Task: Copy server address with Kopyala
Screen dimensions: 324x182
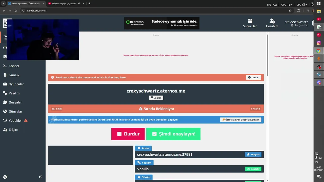Action: point(253,154)
